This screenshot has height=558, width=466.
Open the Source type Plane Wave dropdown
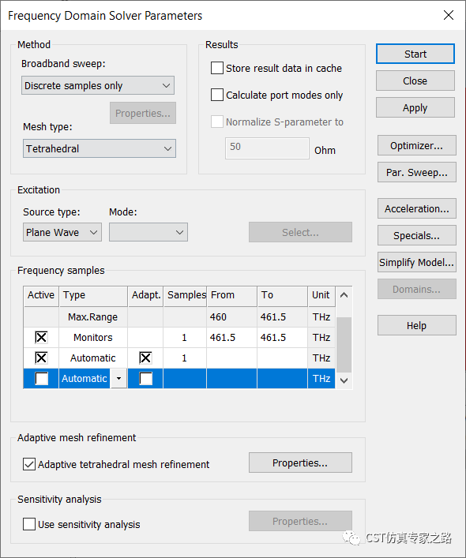click(x=62, y=232)
